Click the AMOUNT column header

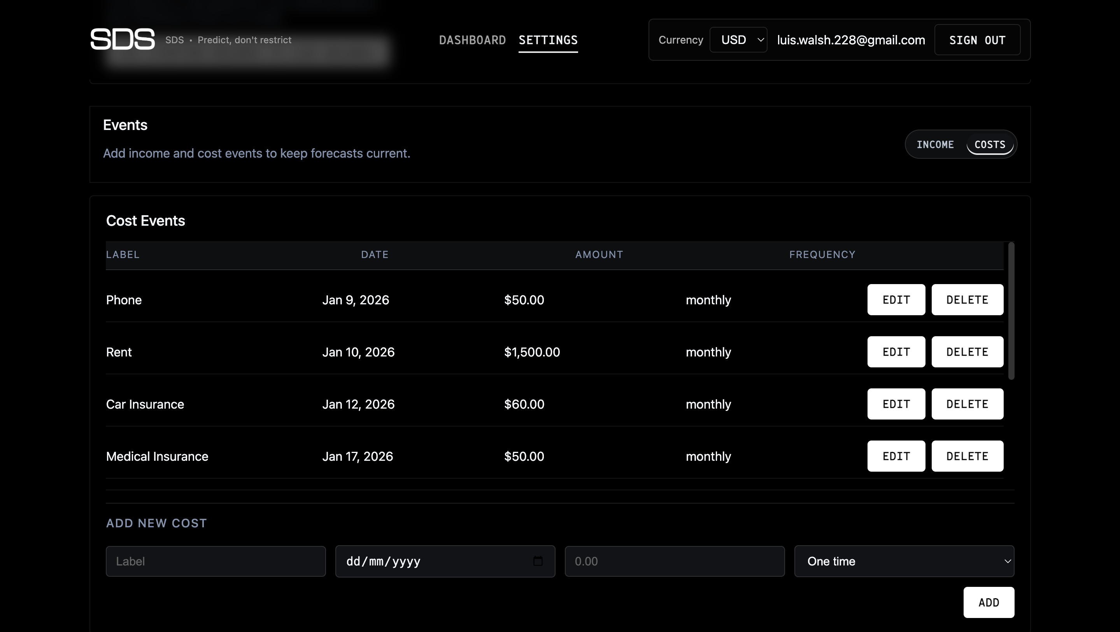599,255
